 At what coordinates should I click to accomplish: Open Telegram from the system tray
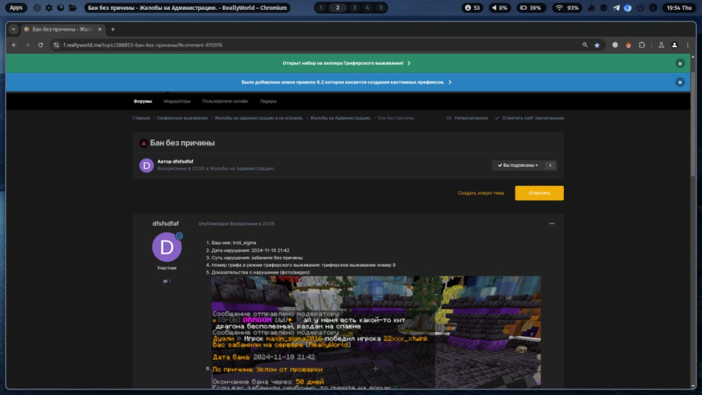(x=616, y=8)
